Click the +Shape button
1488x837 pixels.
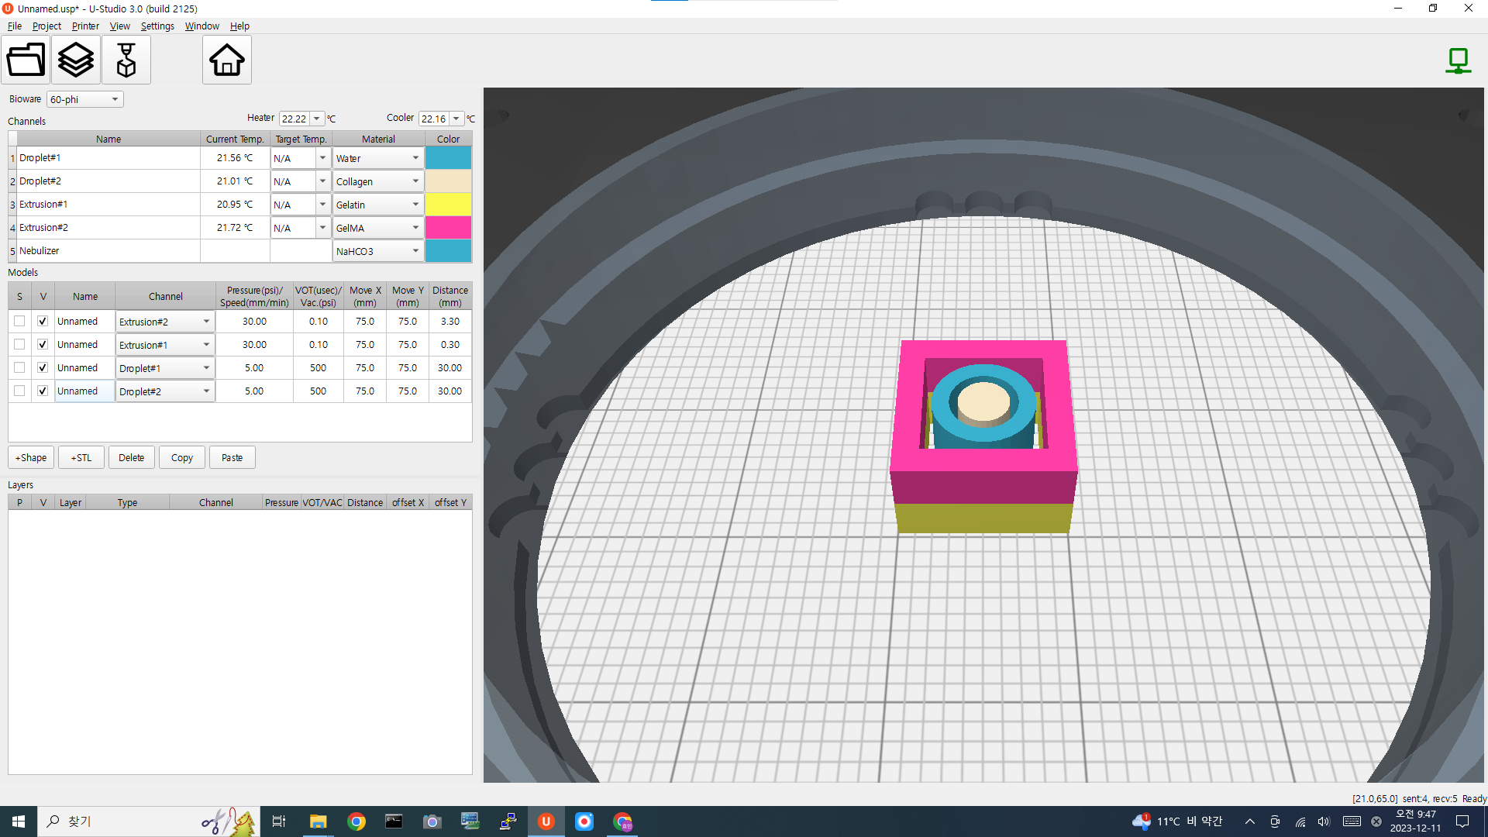[x=31, y=457]
